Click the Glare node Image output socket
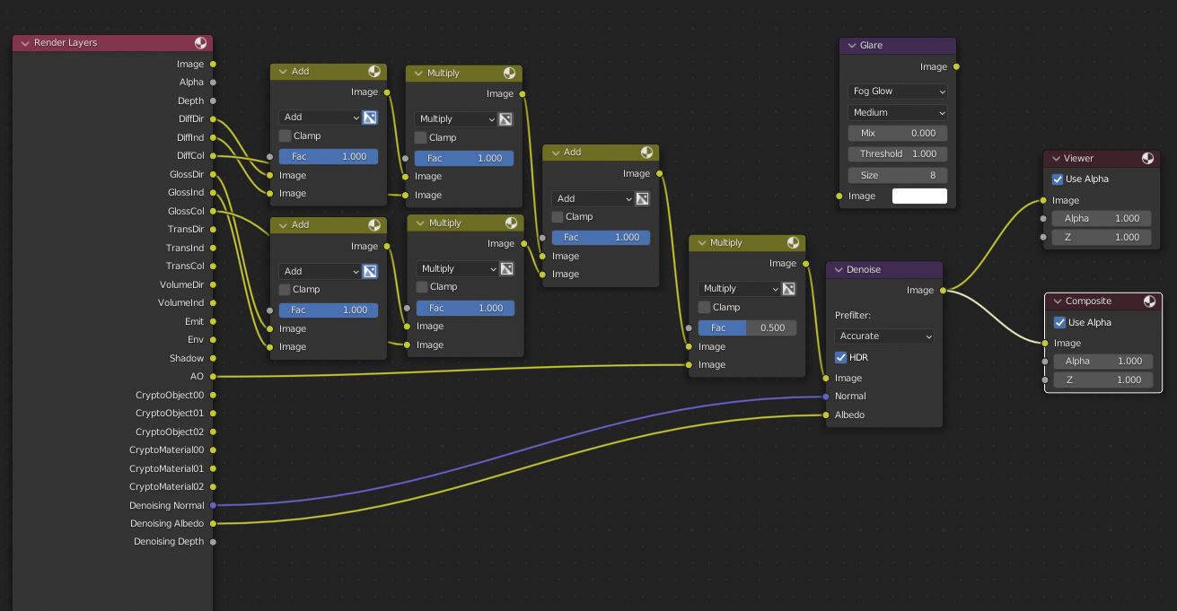1177x611 pixels. click(x=956, y=66)
